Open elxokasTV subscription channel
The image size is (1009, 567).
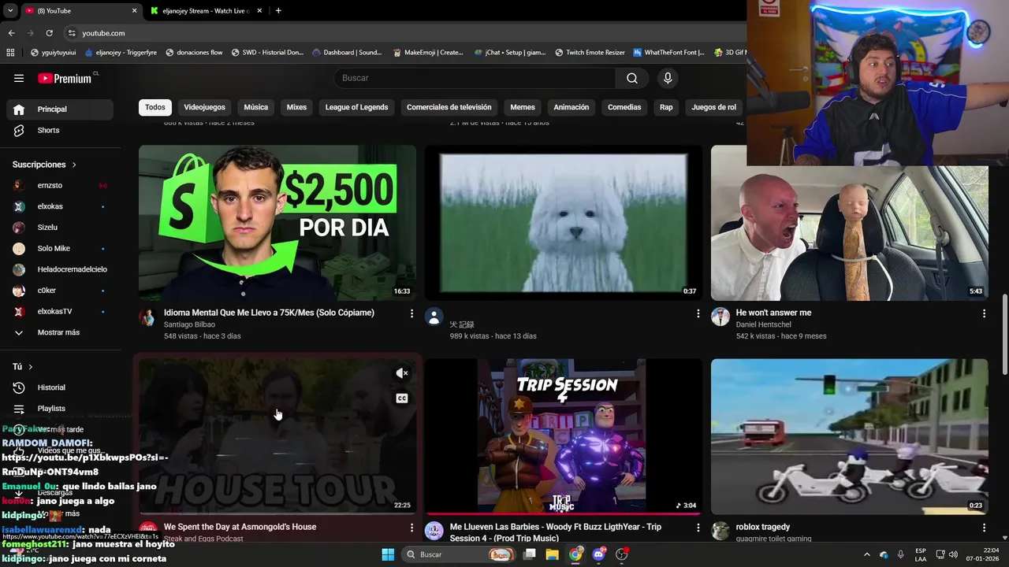pos(60,312)
